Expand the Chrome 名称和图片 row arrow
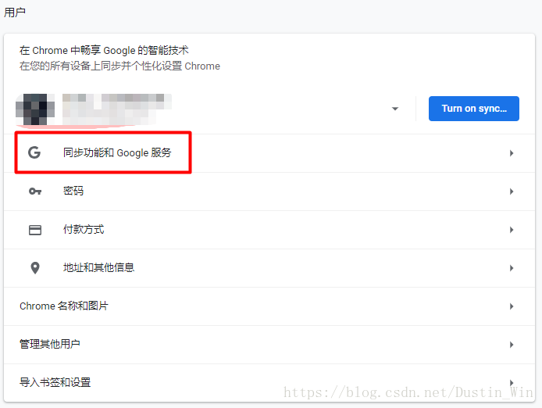 pos(512,306)
